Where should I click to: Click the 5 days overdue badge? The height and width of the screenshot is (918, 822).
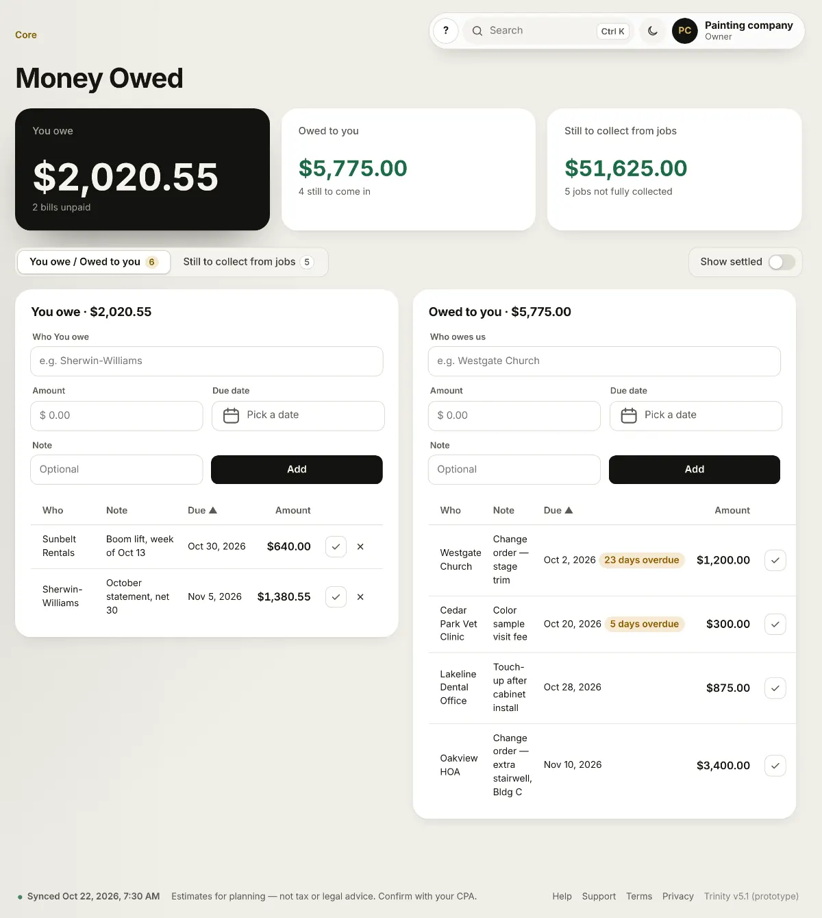[645, 624]
